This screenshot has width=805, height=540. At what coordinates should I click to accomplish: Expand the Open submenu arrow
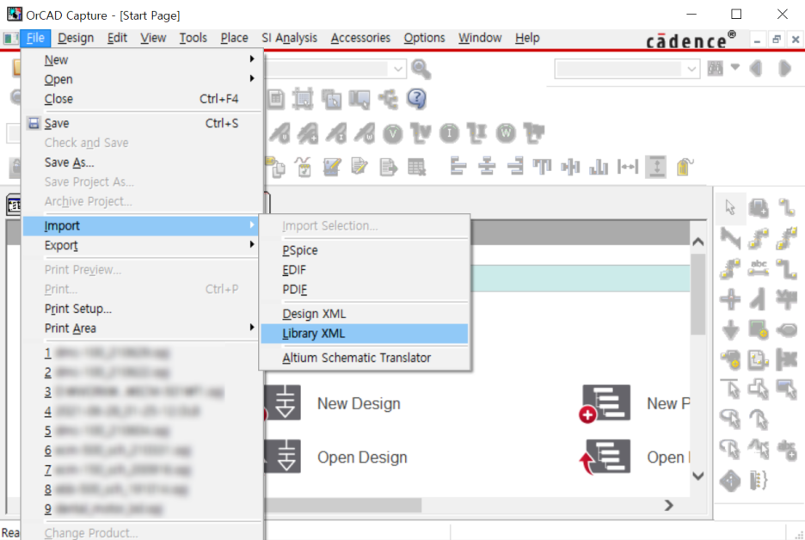click(x=251, y=78)
